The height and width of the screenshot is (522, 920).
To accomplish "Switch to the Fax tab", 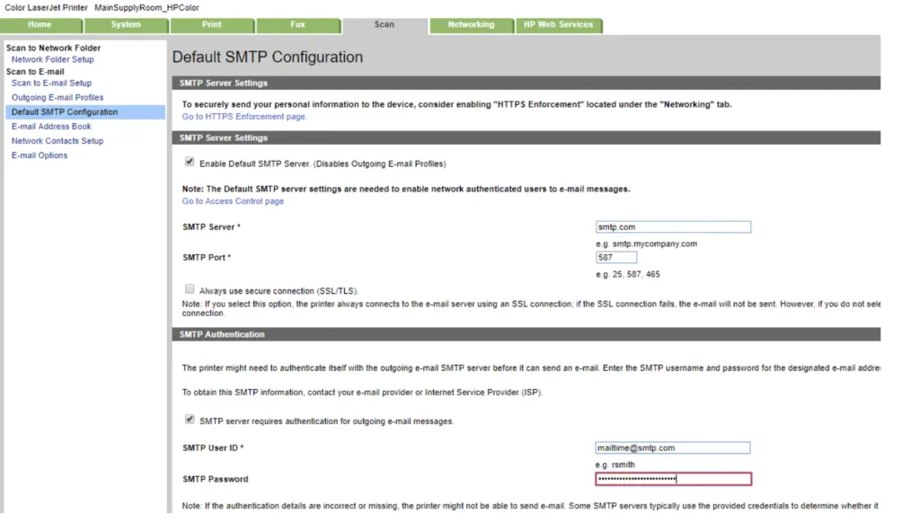I will (299, 25).
